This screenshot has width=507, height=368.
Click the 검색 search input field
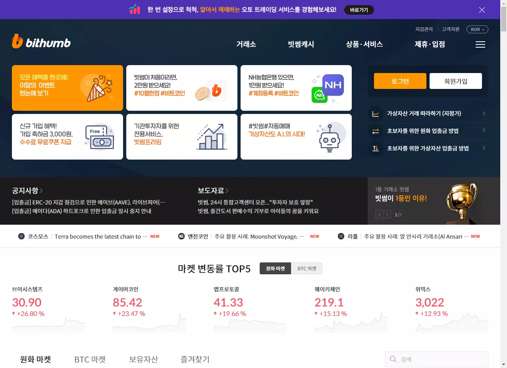tap(437, 359)
